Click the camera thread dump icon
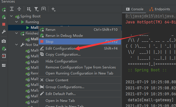This screenshot has width=176, height=107. (x=4, y=41)
